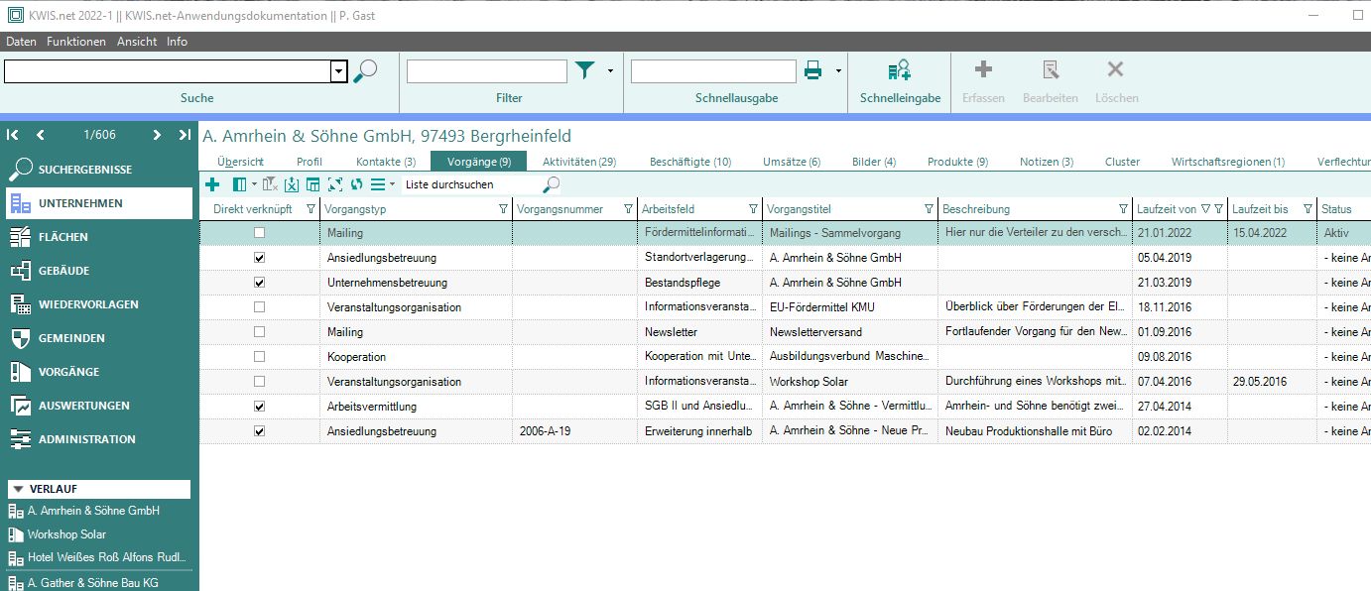The width and height of the screenshot is (1371, 591).
Task: Click the Bearbeiten edit icon
Action: point(1050,69)
